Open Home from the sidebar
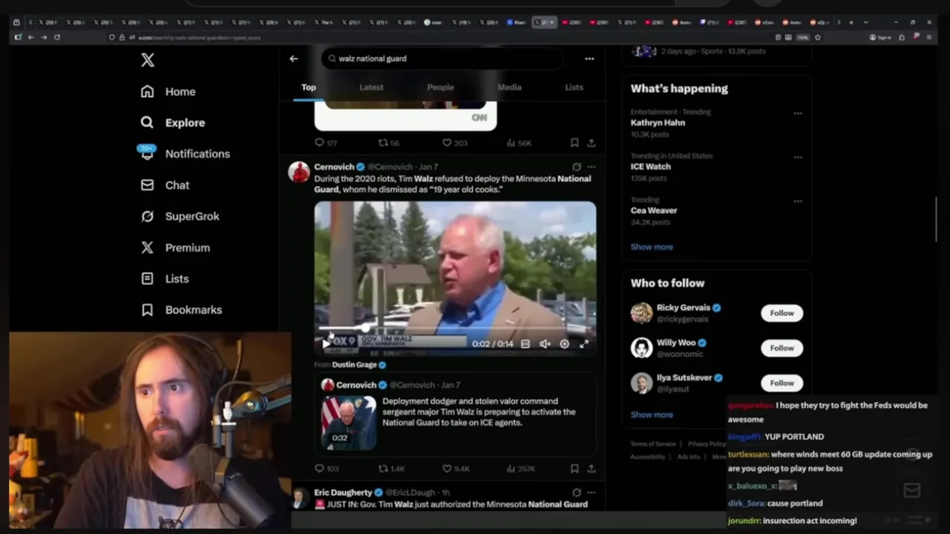This screenshot has height=534, width=950. (x=168, y=92)
